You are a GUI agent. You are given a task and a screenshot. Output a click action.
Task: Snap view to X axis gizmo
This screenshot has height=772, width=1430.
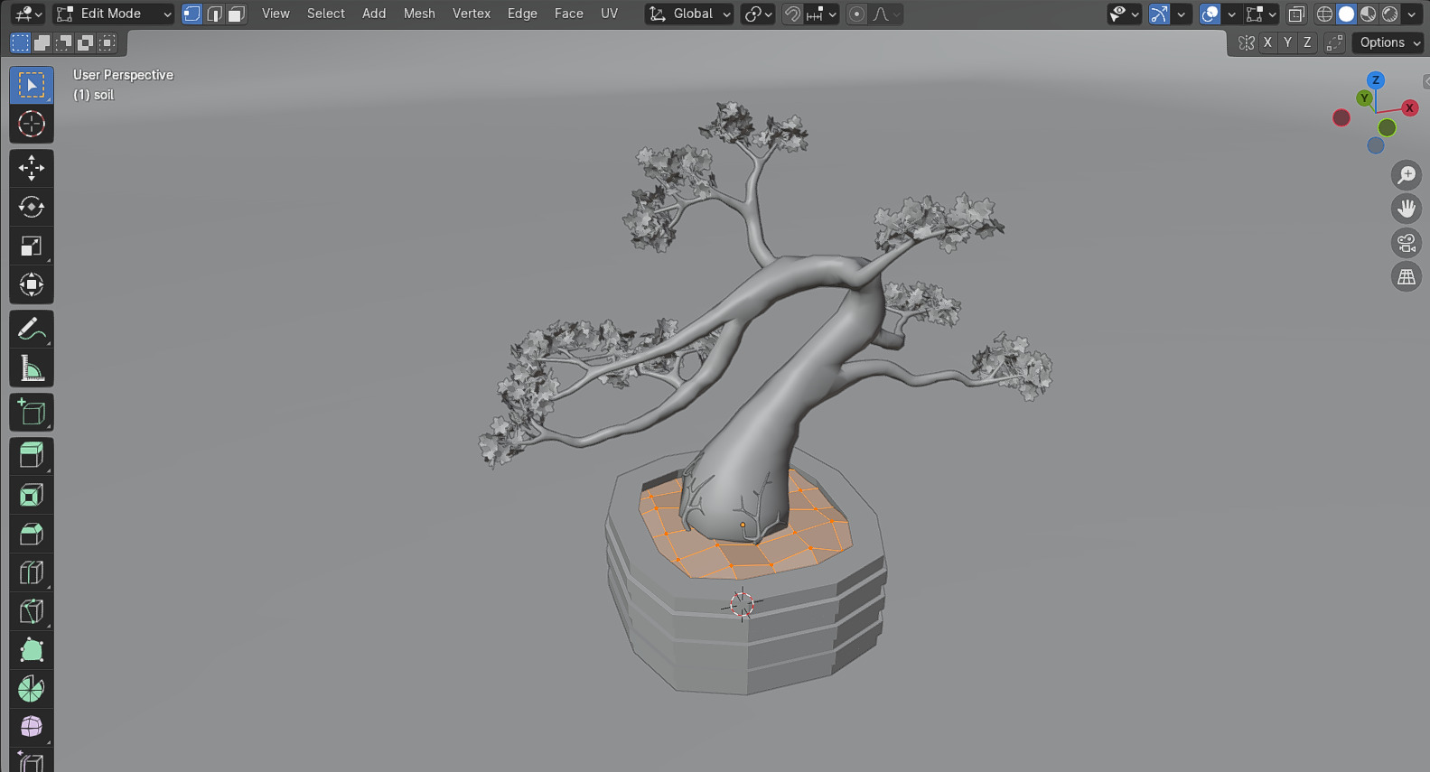click(1409, 107)
